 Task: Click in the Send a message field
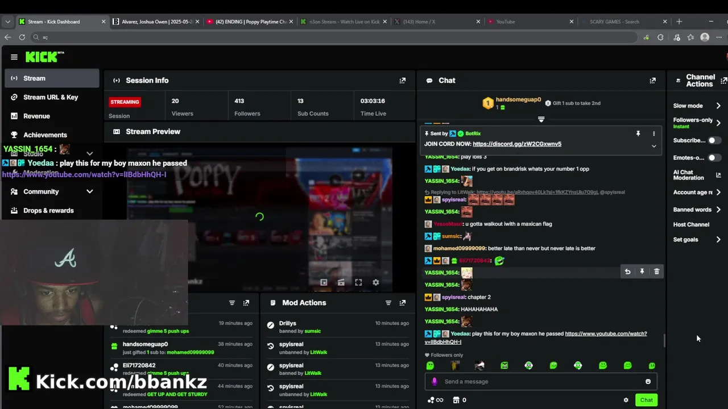[x=540, y=382]
